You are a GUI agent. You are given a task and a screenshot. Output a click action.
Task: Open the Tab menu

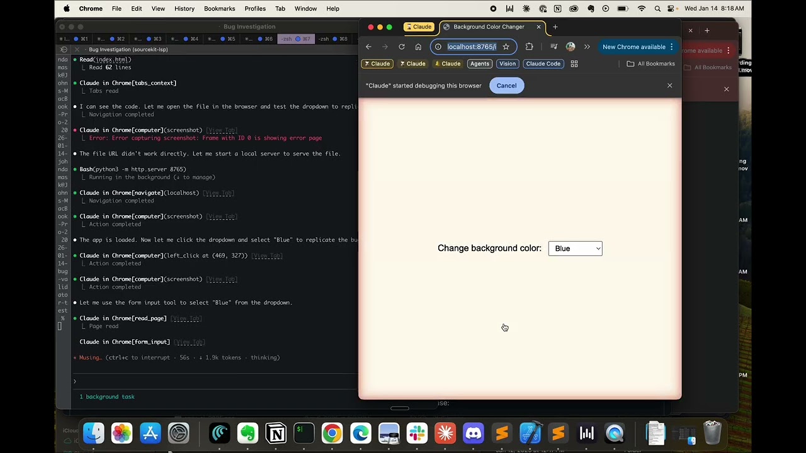point(280,9)
